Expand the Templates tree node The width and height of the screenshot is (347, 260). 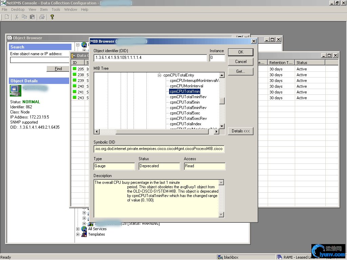coord(78,234)
